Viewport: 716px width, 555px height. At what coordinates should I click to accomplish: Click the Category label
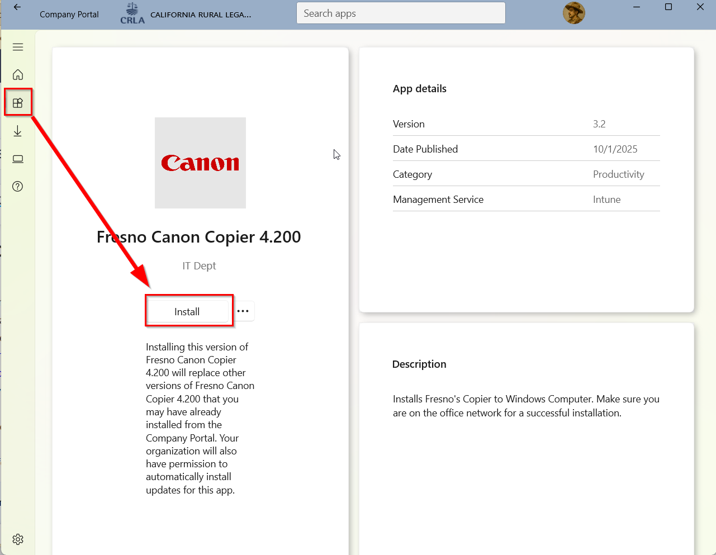coord(412,174)
